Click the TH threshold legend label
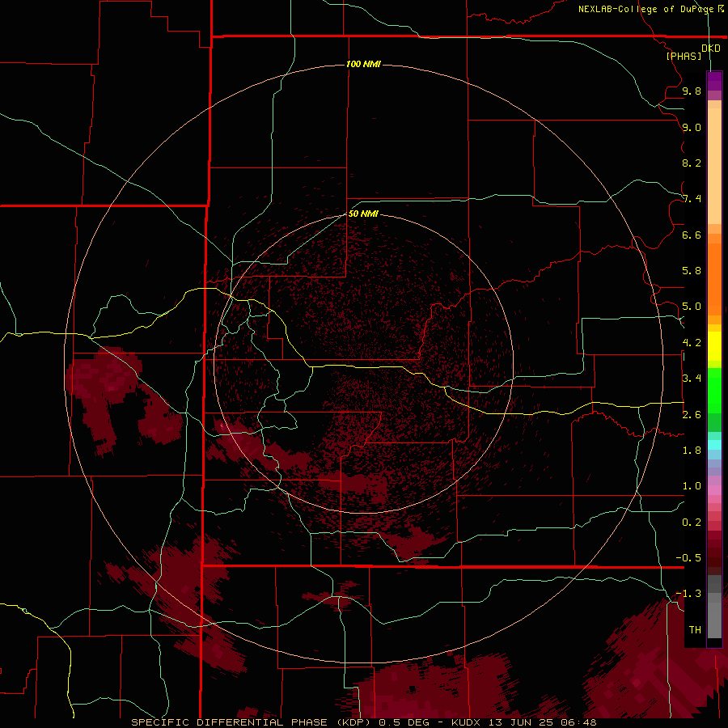 [695, 630]
